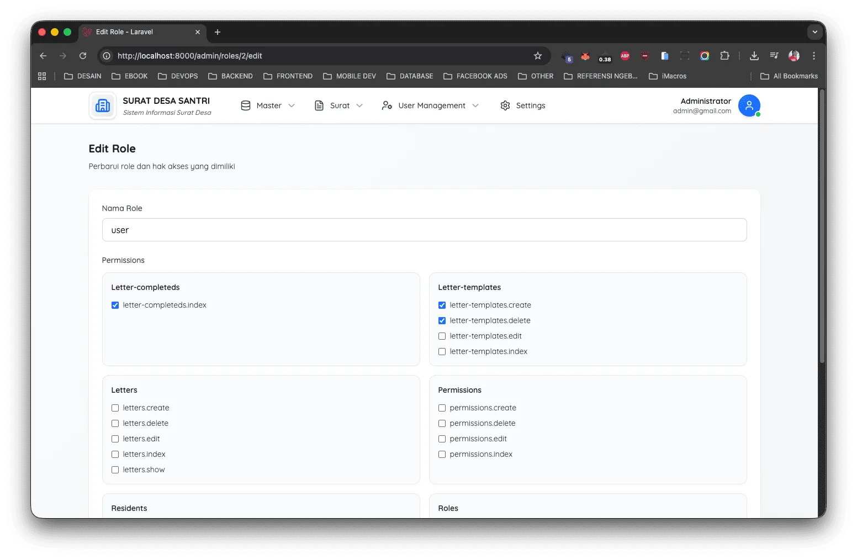Screen dimensions: 857x559
Task: Open a new tab with the plus icon
Action: 218,32
